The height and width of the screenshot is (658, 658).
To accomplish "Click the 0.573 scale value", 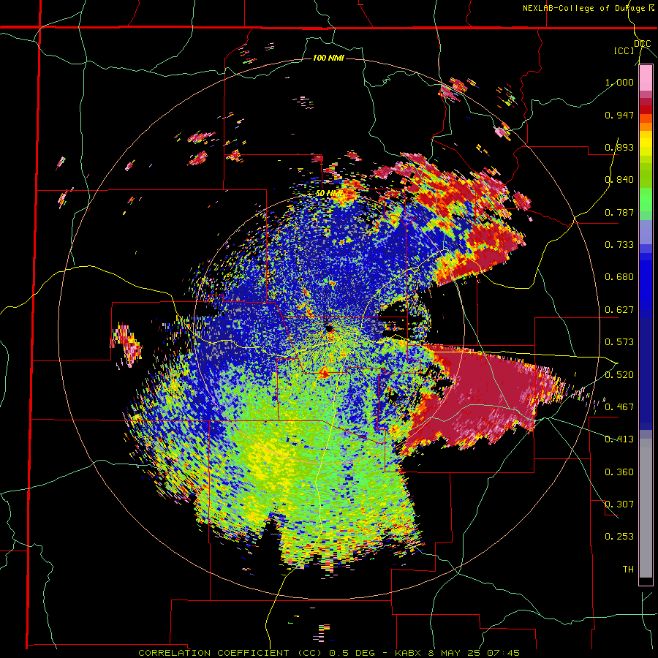I will pos(619,342).
